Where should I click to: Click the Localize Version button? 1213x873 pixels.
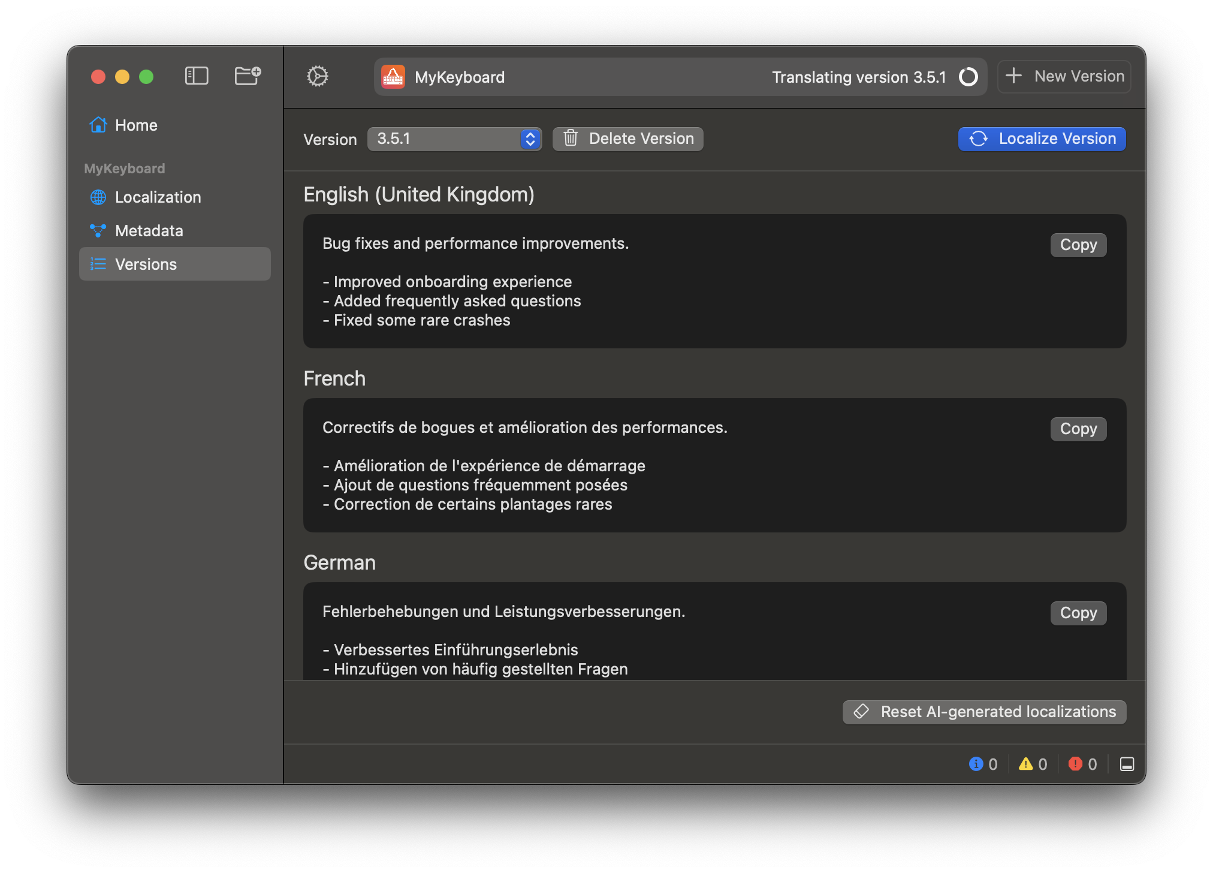1042,139
